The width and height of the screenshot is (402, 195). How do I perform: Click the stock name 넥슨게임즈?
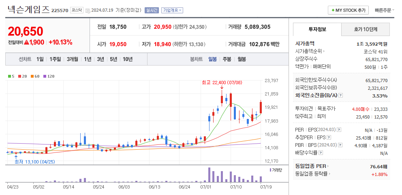coord(28,9)
